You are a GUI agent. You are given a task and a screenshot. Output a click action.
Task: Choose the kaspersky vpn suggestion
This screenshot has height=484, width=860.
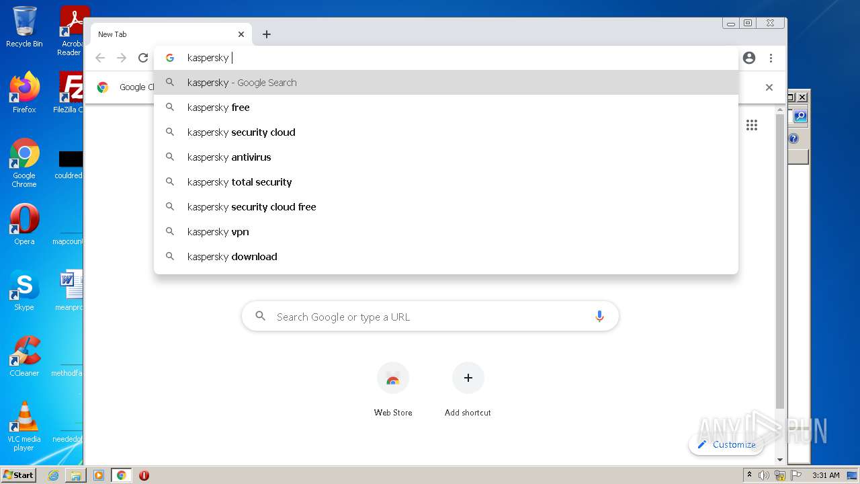pos(446,232)
